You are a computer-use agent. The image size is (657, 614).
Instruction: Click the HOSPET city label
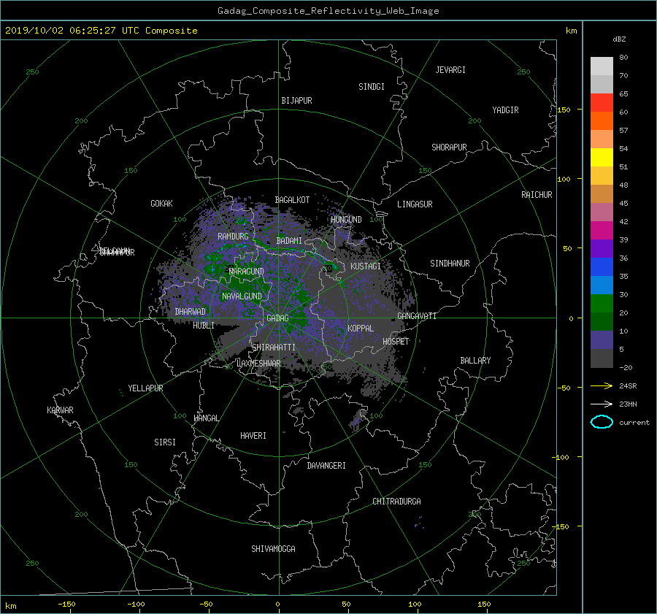396,342
